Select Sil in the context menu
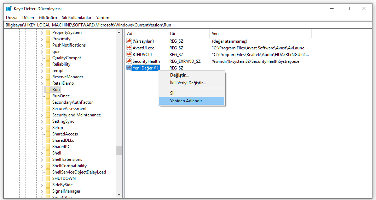Screen dimensions: 376x200 (x=172, y=93)
